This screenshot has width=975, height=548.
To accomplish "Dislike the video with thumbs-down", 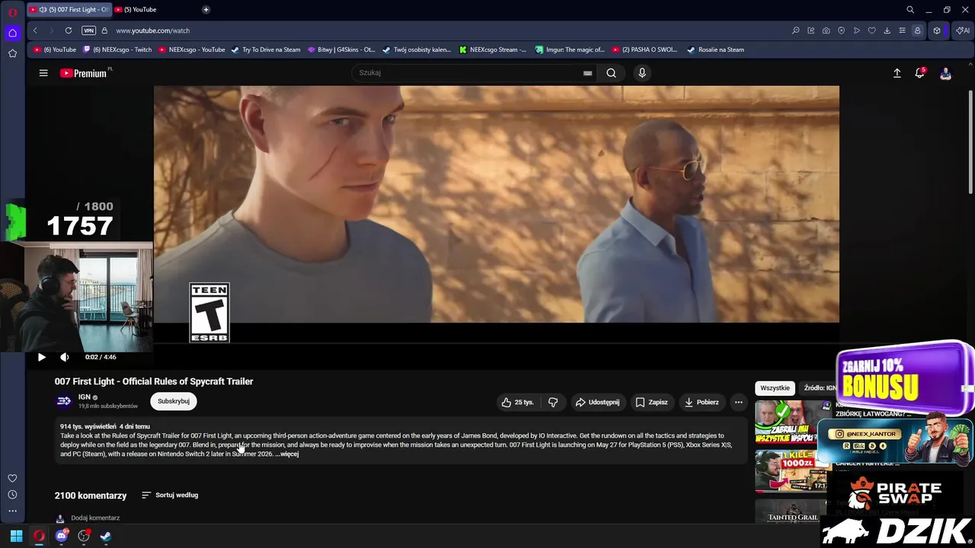I will (553, 402).
